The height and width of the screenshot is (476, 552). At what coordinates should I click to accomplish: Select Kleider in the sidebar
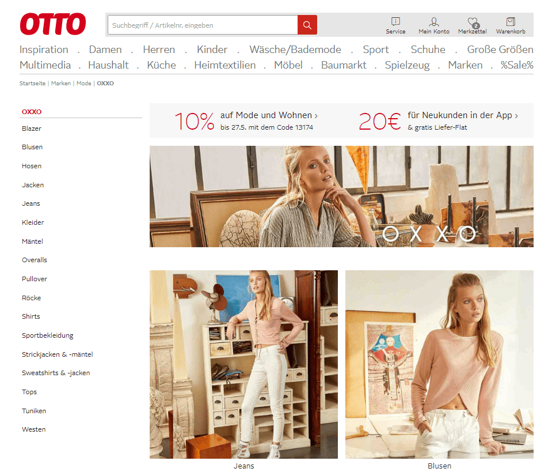[33, 222]
